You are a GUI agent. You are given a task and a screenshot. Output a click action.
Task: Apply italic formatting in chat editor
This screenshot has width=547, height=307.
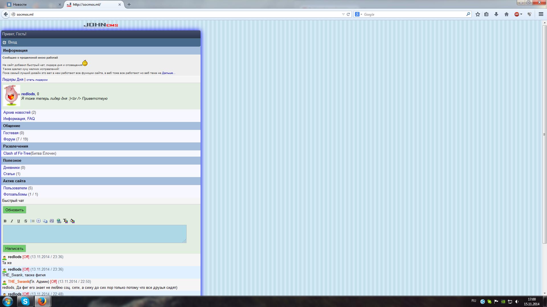pos(12,221)
